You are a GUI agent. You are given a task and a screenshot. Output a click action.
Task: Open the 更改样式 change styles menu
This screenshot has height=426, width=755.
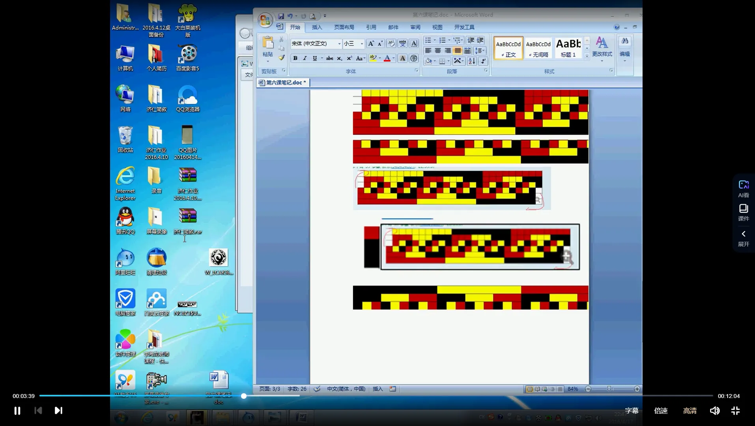click(x=602, y=49)
